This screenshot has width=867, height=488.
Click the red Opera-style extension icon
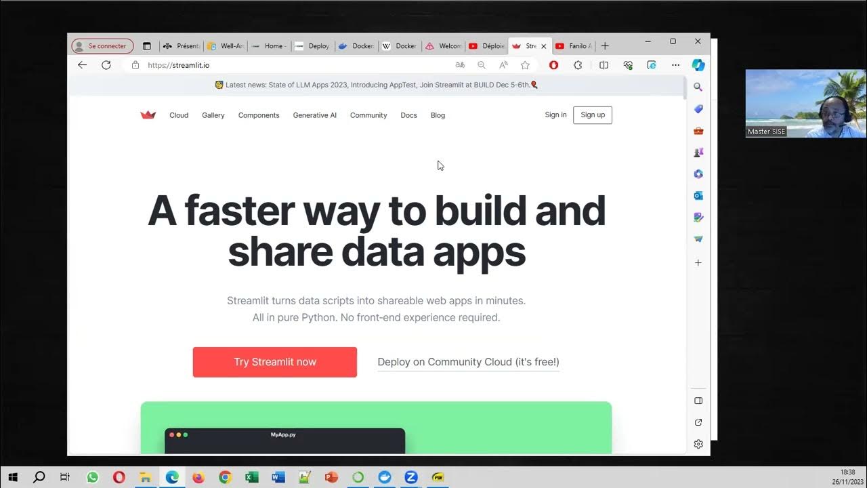tap(553, 65)
